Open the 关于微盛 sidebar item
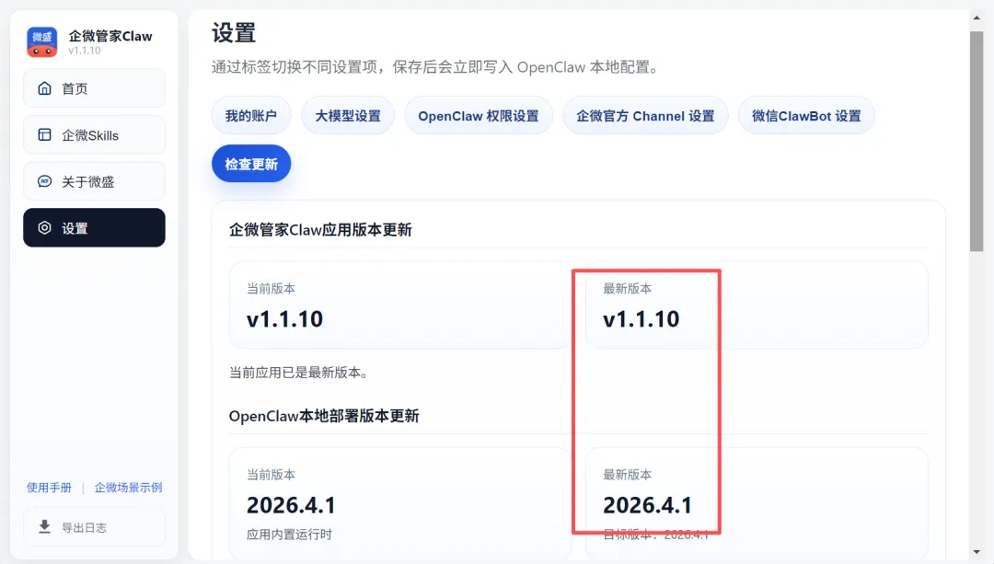 95,181
